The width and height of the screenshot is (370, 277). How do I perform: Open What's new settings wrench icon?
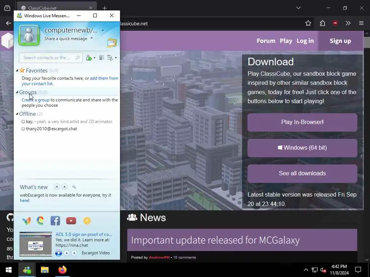point(74,187)
